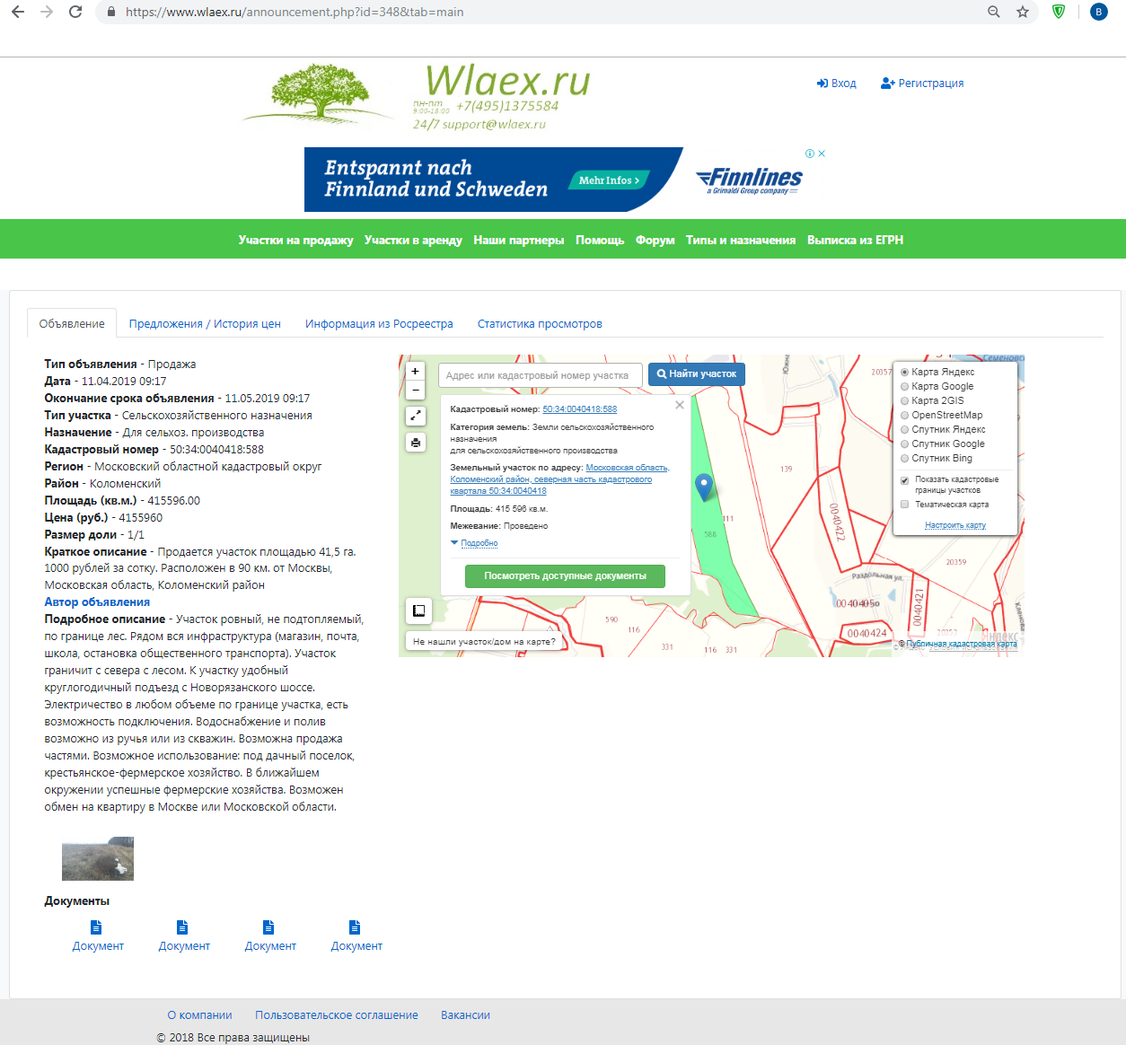Open the ad info icon
1126x1045 pixels.
point(810,154)
